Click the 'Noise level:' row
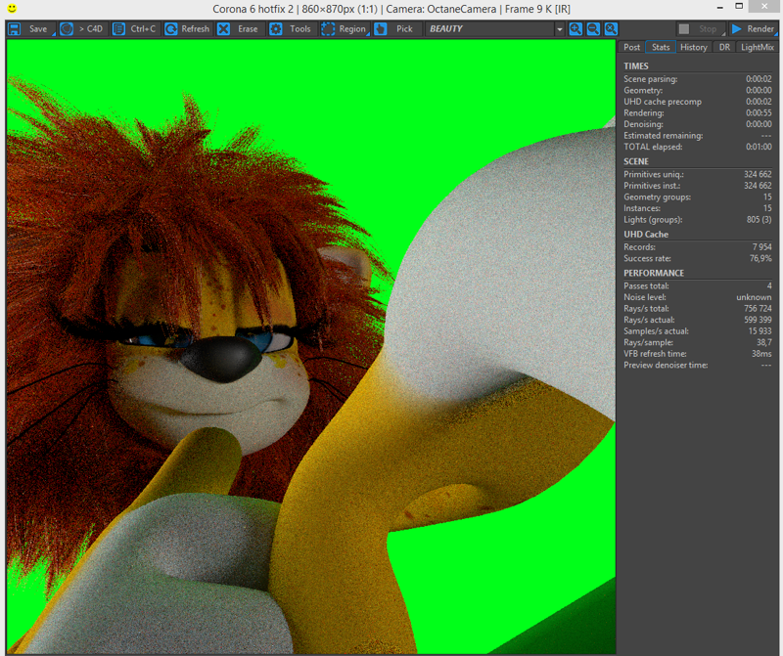The image size is (783, 656). (697, 297)
